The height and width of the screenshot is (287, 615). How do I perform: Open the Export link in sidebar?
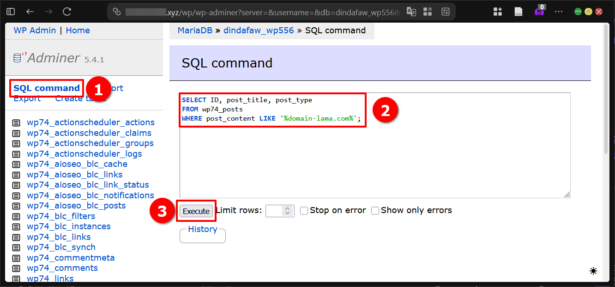27,98
